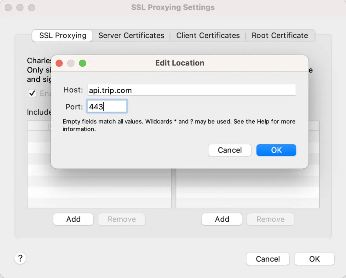
Task: Click the Port field showing 443
Action: point(107,106)
